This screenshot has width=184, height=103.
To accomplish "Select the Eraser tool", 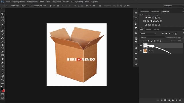I will pyautogui.click(x=3, y=52).
